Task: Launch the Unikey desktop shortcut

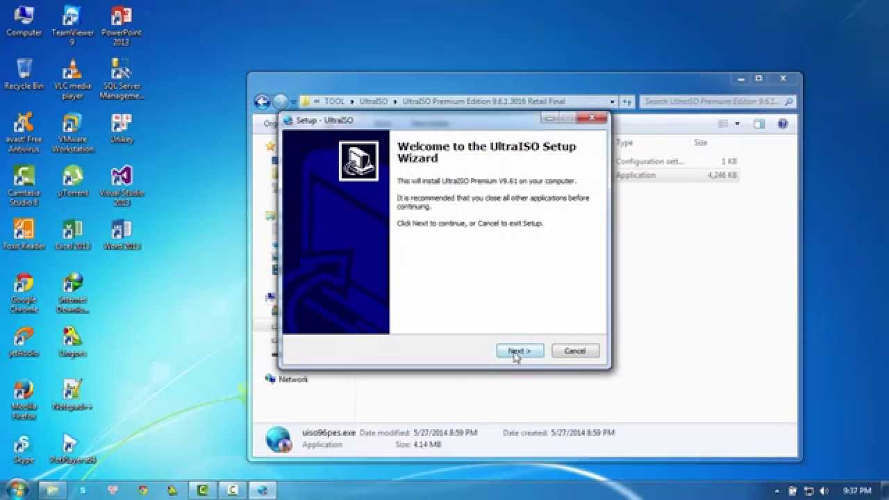Action: tap(121, 127)
